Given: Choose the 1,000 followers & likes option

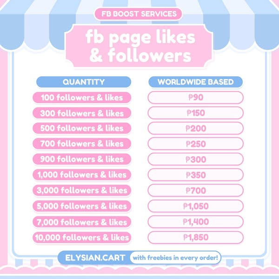Looking at the screenshot, I should click(82, 175).
